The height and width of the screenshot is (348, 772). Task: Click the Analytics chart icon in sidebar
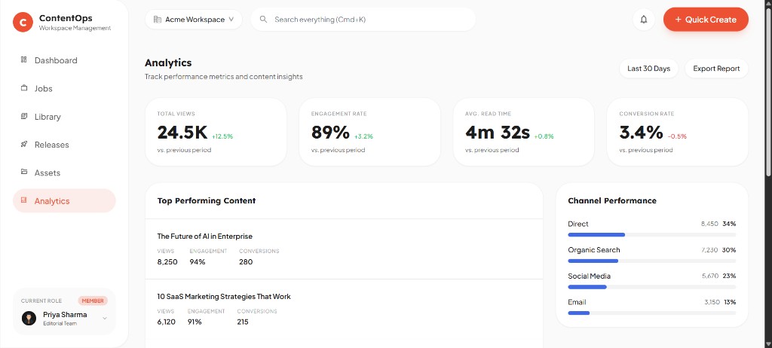[x=23, y=200]
